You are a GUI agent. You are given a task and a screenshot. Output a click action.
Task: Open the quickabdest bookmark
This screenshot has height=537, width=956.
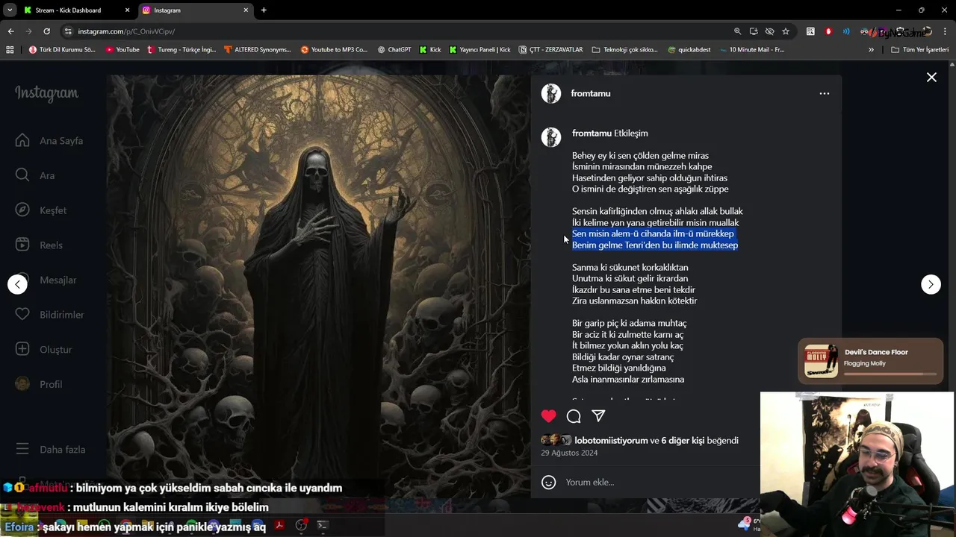(x=689, y=50)
